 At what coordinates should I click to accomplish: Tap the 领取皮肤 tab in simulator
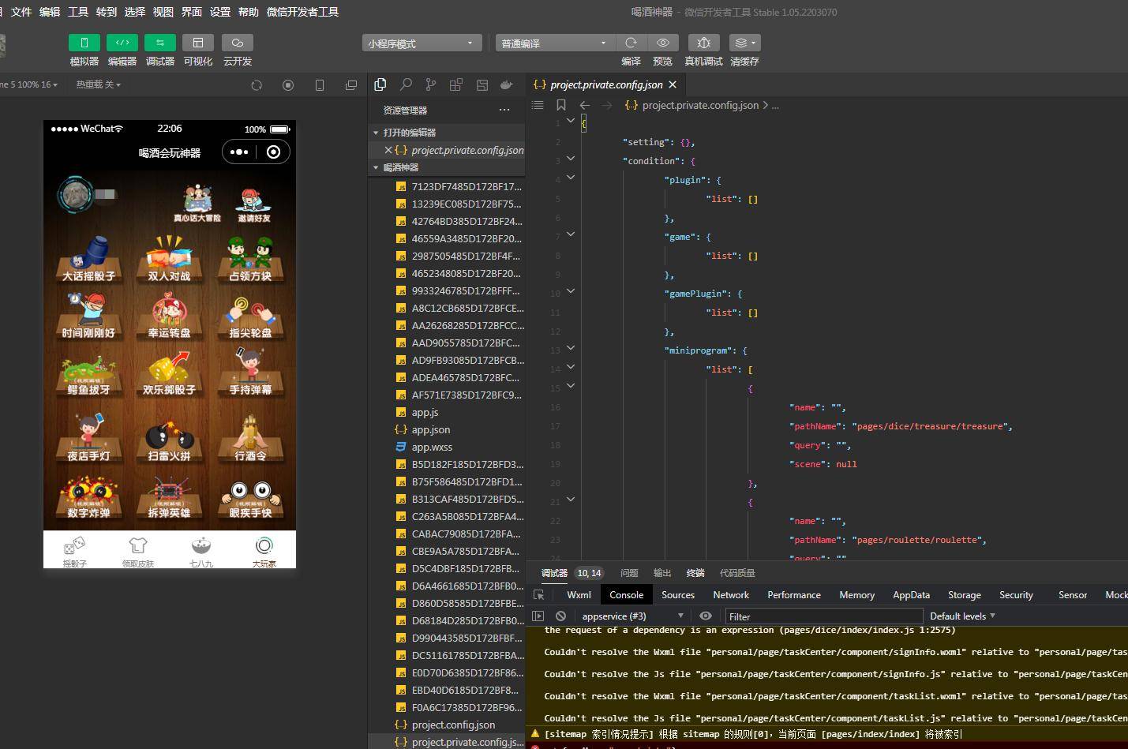click(138, 551)
